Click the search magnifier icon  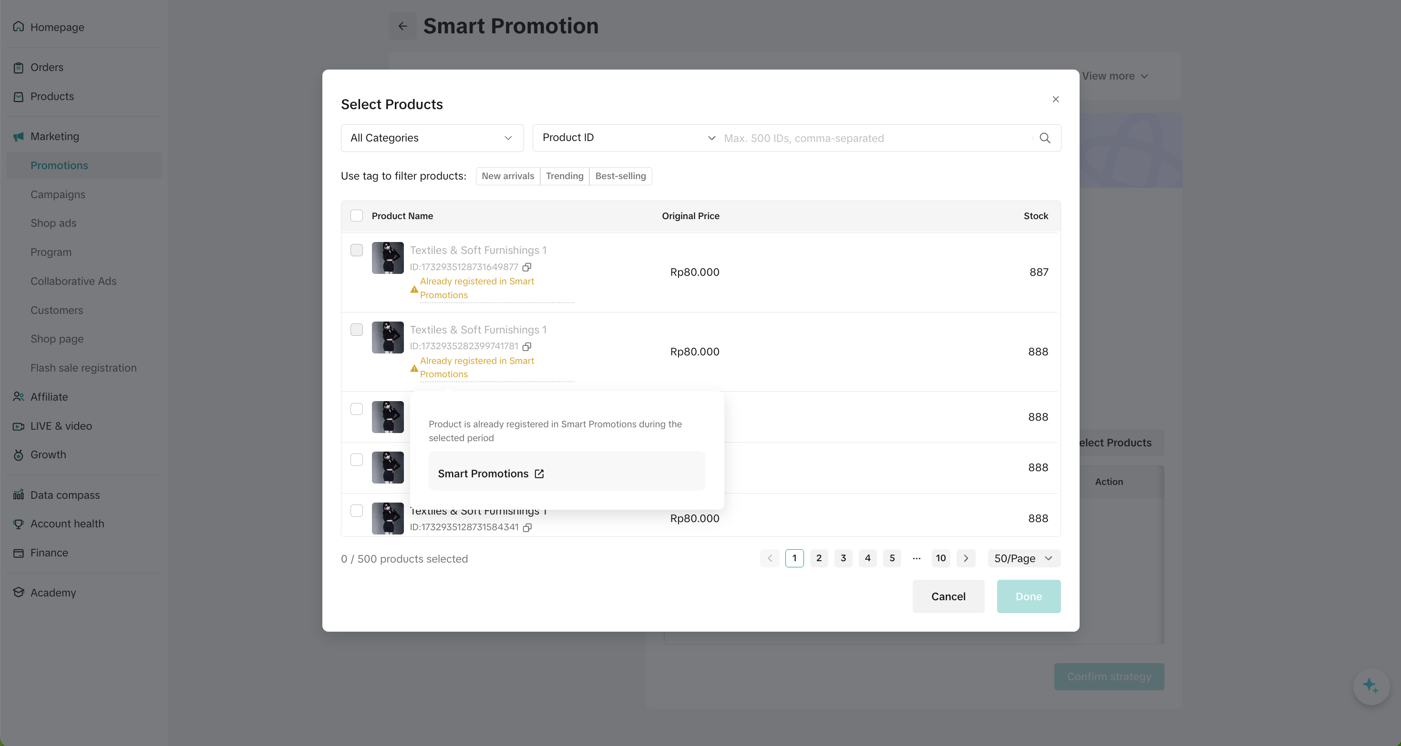(1044, 138)
